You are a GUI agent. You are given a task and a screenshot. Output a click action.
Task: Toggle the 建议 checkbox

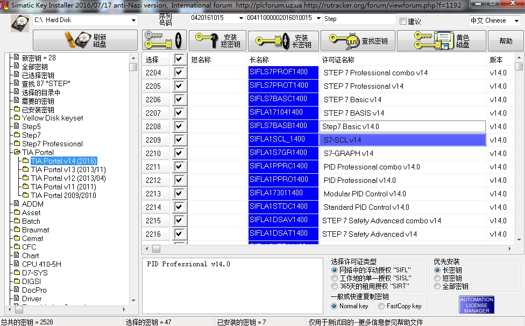click(403, 22)
